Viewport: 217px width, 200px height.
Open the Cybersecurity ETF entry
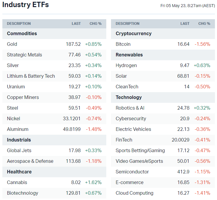131,118
